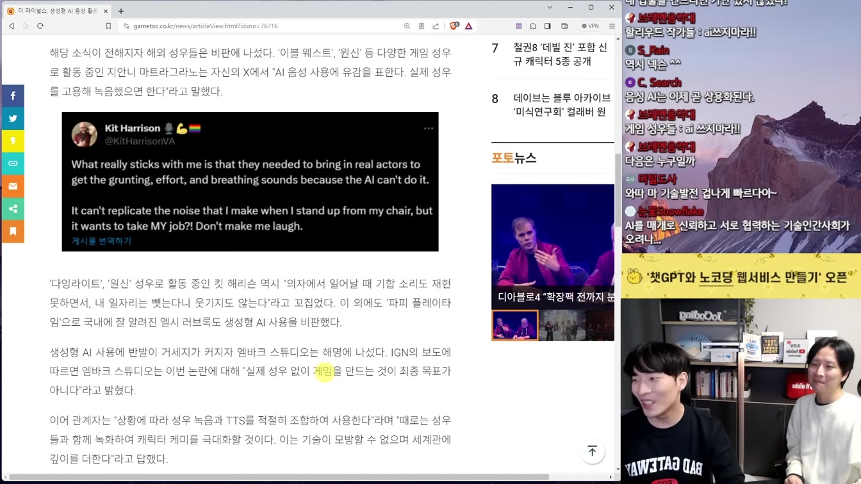Click chat message '다음은 누구일까'

[x=660, y=161]
